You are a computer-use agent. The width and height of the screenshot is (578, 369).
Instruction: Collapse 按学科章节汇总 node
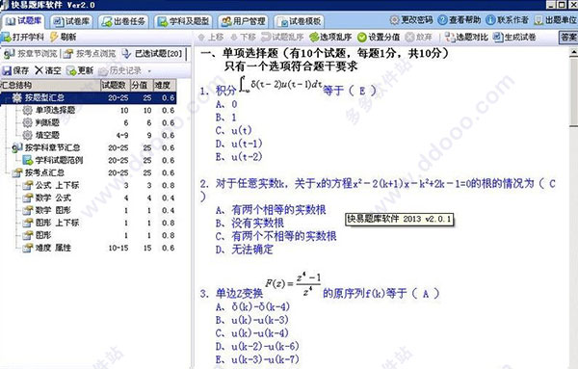[8, 147]
